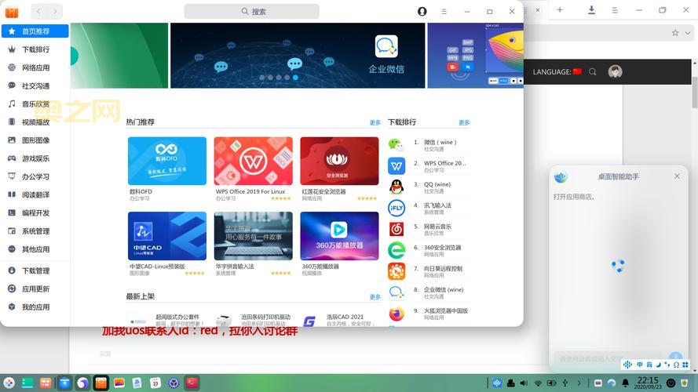Open 我的应用 in the sidebar

tap(35, 307)
